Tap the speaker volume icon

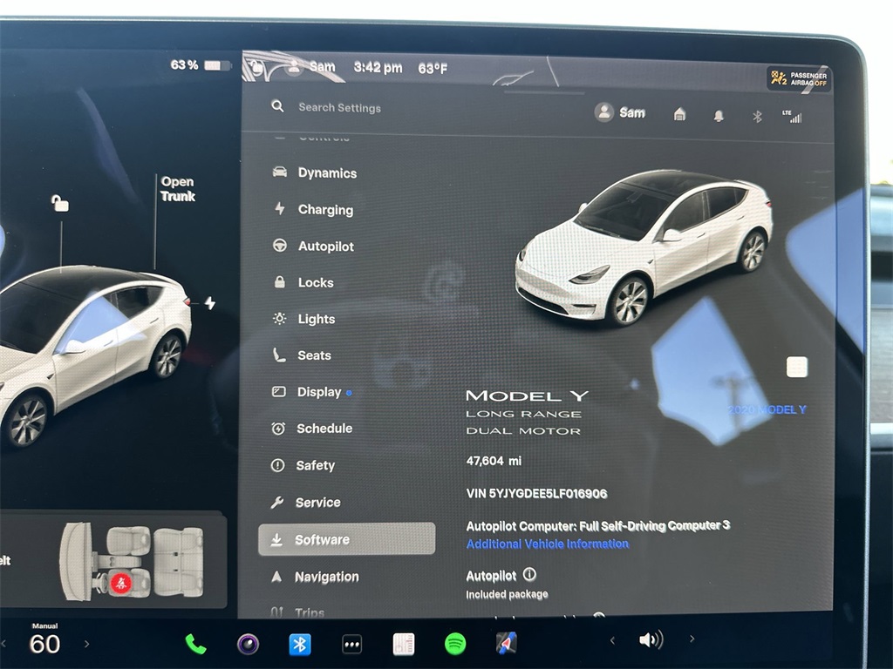click(651, 641)
